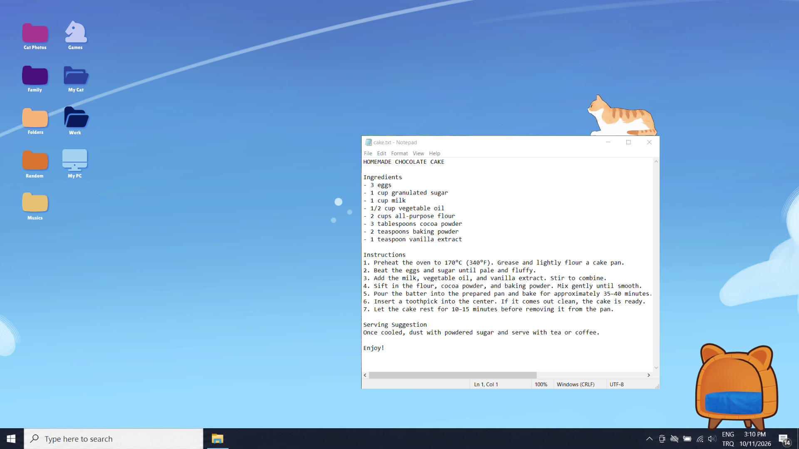Click the battery tray icon
Screen dimensions: 799x449
point(687,439)
